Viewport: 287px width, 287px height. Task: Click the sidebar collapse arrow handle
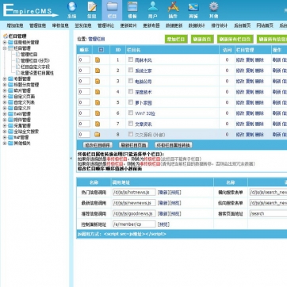[x=71, y=159]
